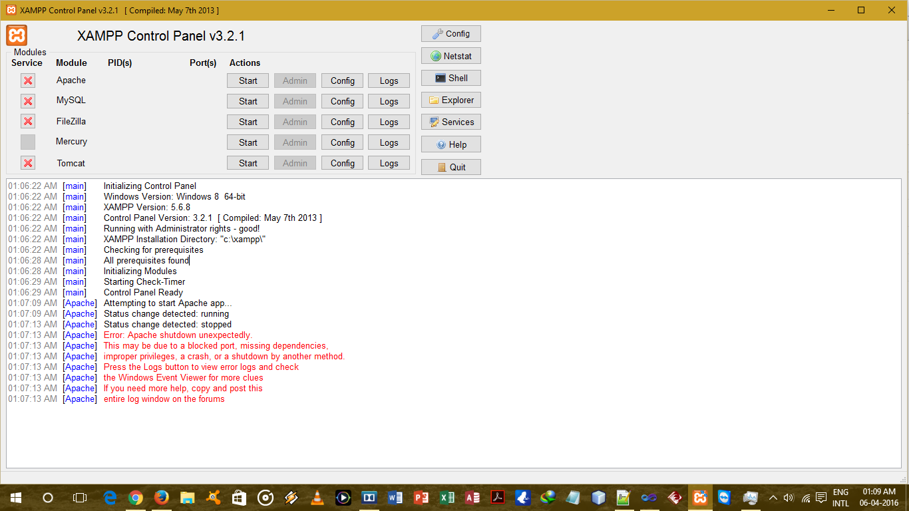View Logs for the MySQL module

click(389, 101)
